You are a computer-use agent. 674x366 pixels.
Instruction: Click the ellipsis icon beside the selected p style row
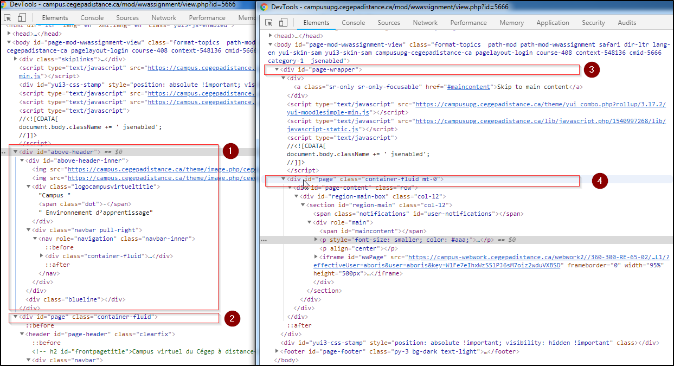point(264,240)
